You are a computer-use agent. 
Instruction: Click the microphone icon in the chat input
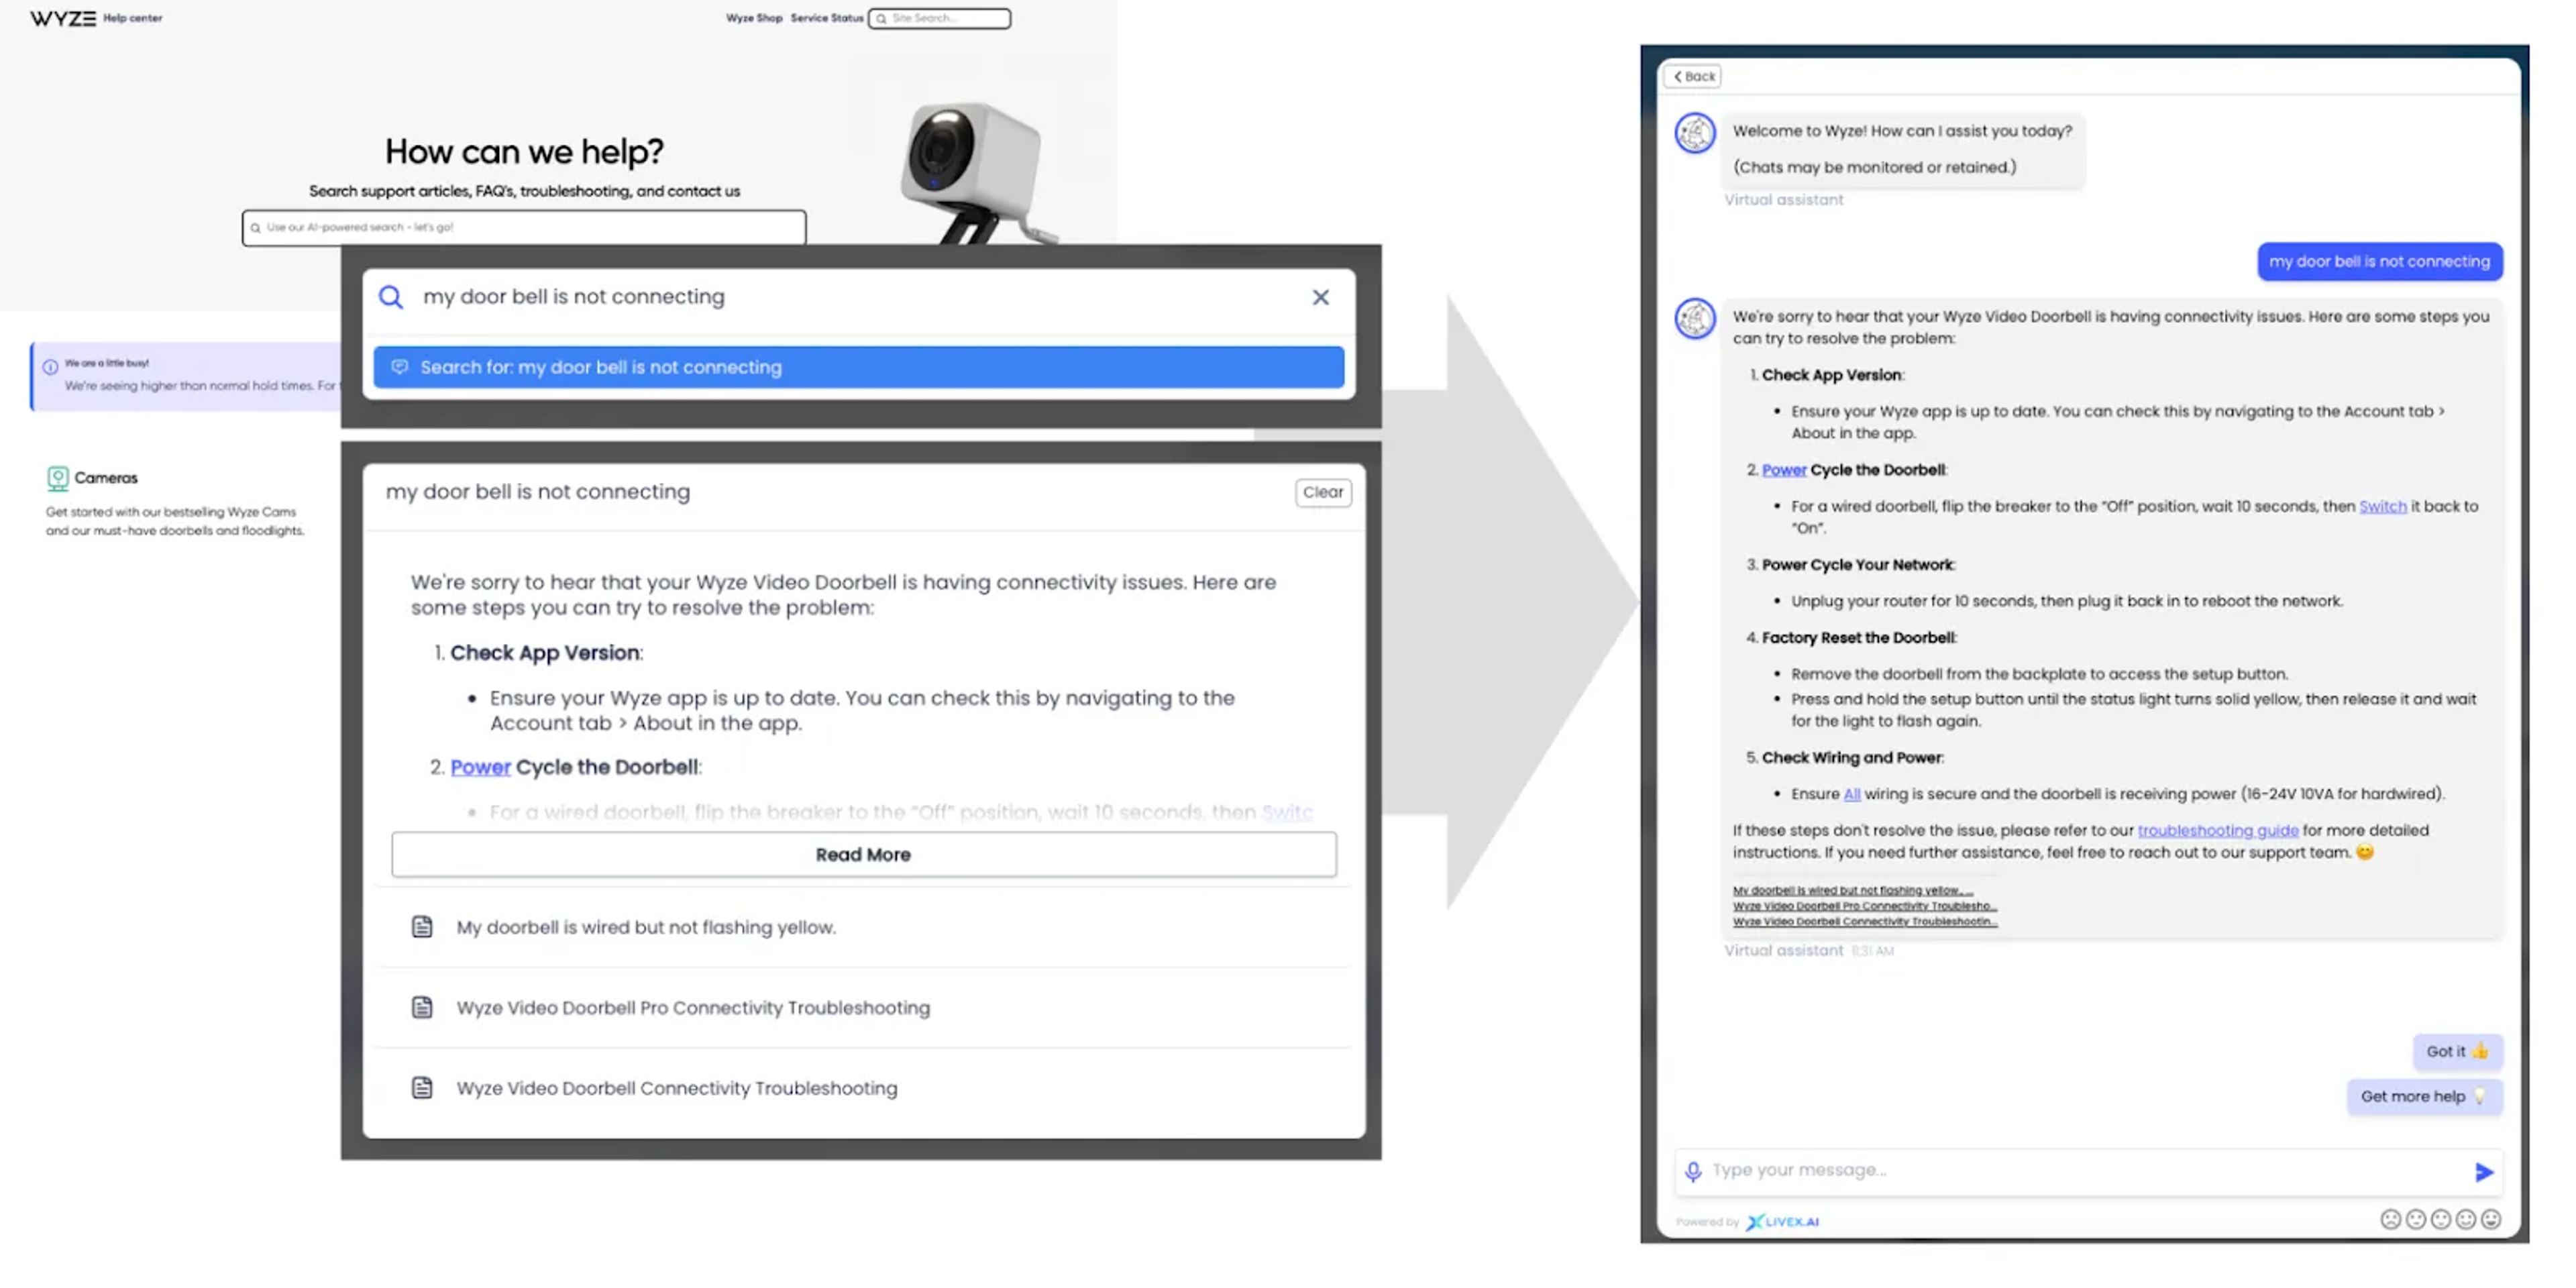pos(1692,1171)
